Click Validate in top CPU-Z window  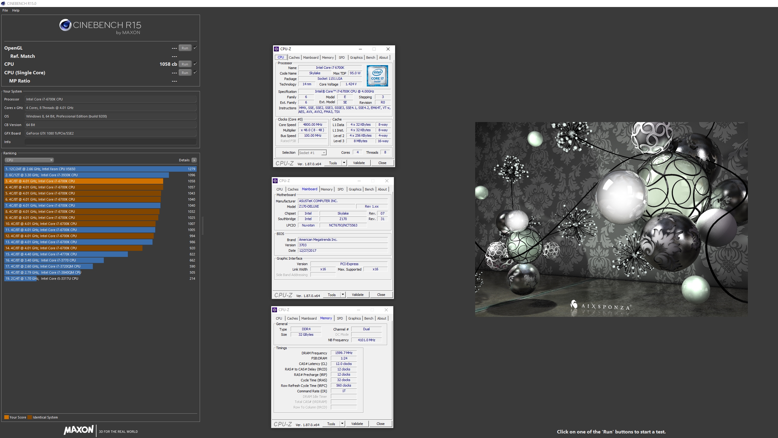pyautogui.click(x=359, y=163)
